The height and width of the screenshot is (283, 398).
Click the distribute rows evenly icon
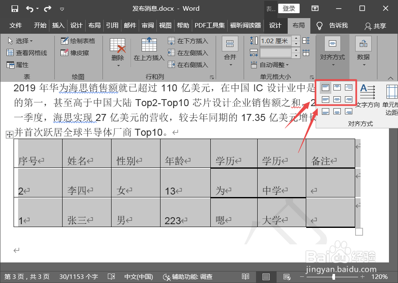pos(306,41)
